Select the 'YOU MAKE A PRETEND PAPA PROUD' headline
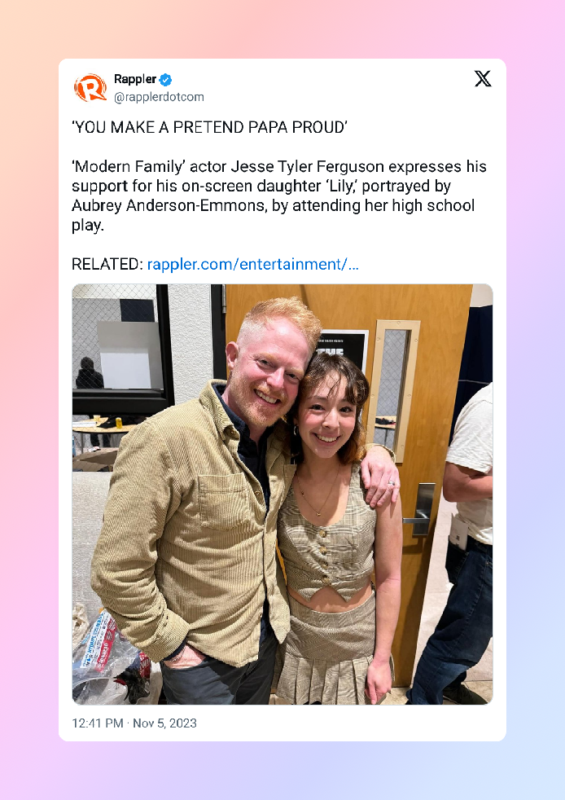Image resolution: width=565 pixels, height=800 pixels. pos(209,127)
